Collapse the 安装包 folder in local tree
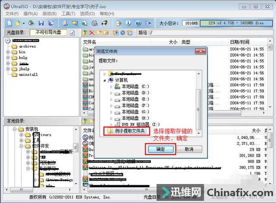Screen dimensions: 276x203 pos(15,129)
